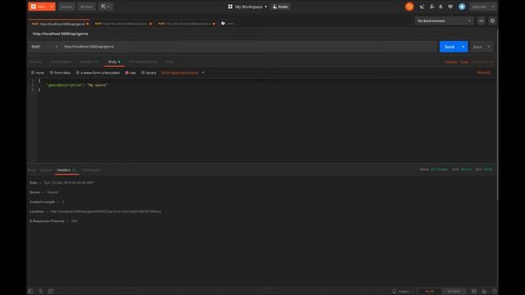Click the Save button

coord(477,47)
